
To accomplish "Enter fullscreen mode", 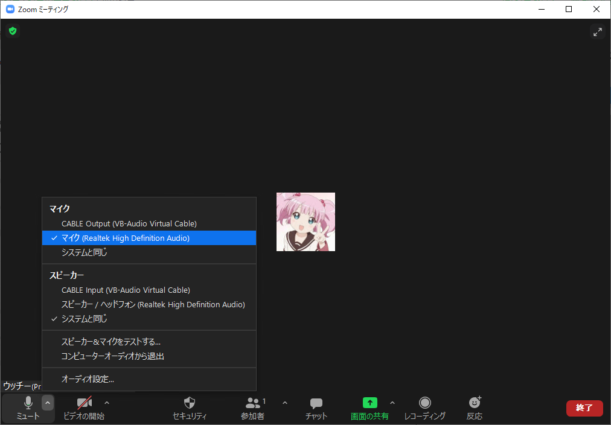I will pyautogui.click(x=598, y=31).
